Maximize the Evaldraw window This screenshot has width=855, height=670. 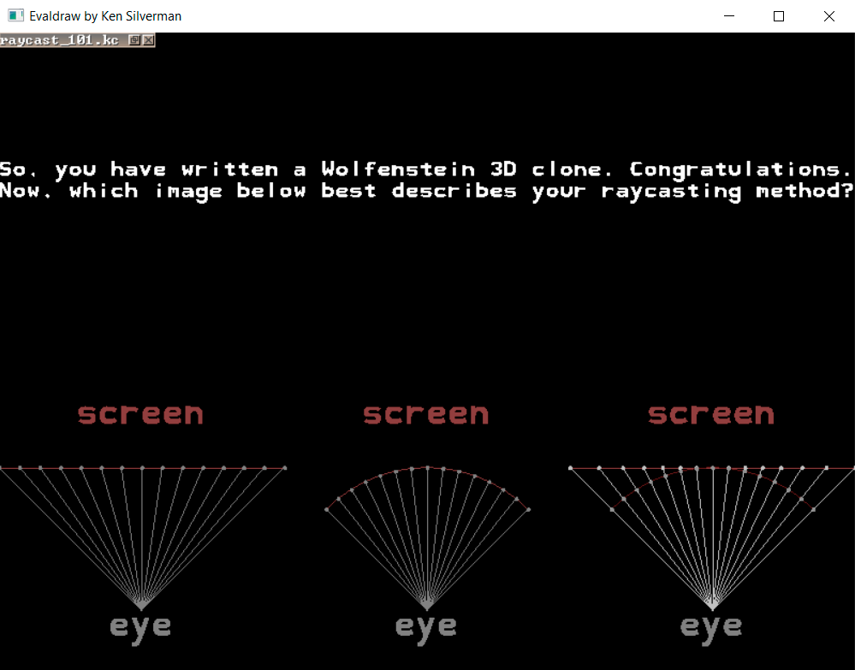click(x=779, y=16)
